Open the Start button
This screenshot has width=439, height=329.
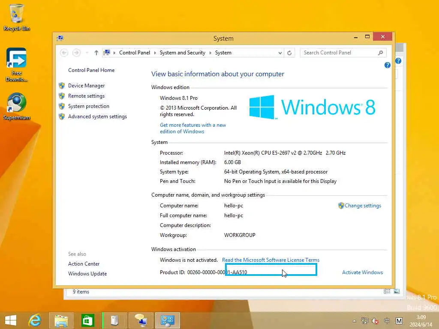(x=11, y=320)
